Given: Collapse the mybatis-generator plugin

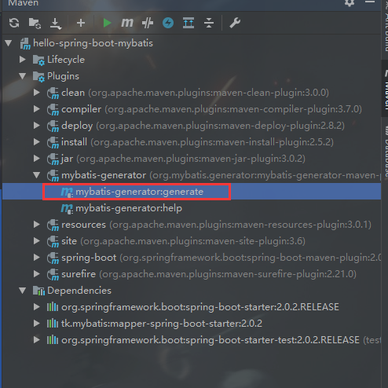Looking at the screenshot, I should pyautogui.click(x=37, y=175).
